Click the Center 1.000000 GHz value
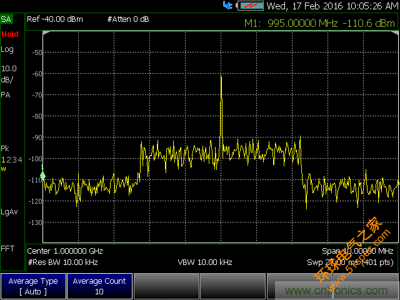Screen dimensions: 400x300 (x=65, y=251)
